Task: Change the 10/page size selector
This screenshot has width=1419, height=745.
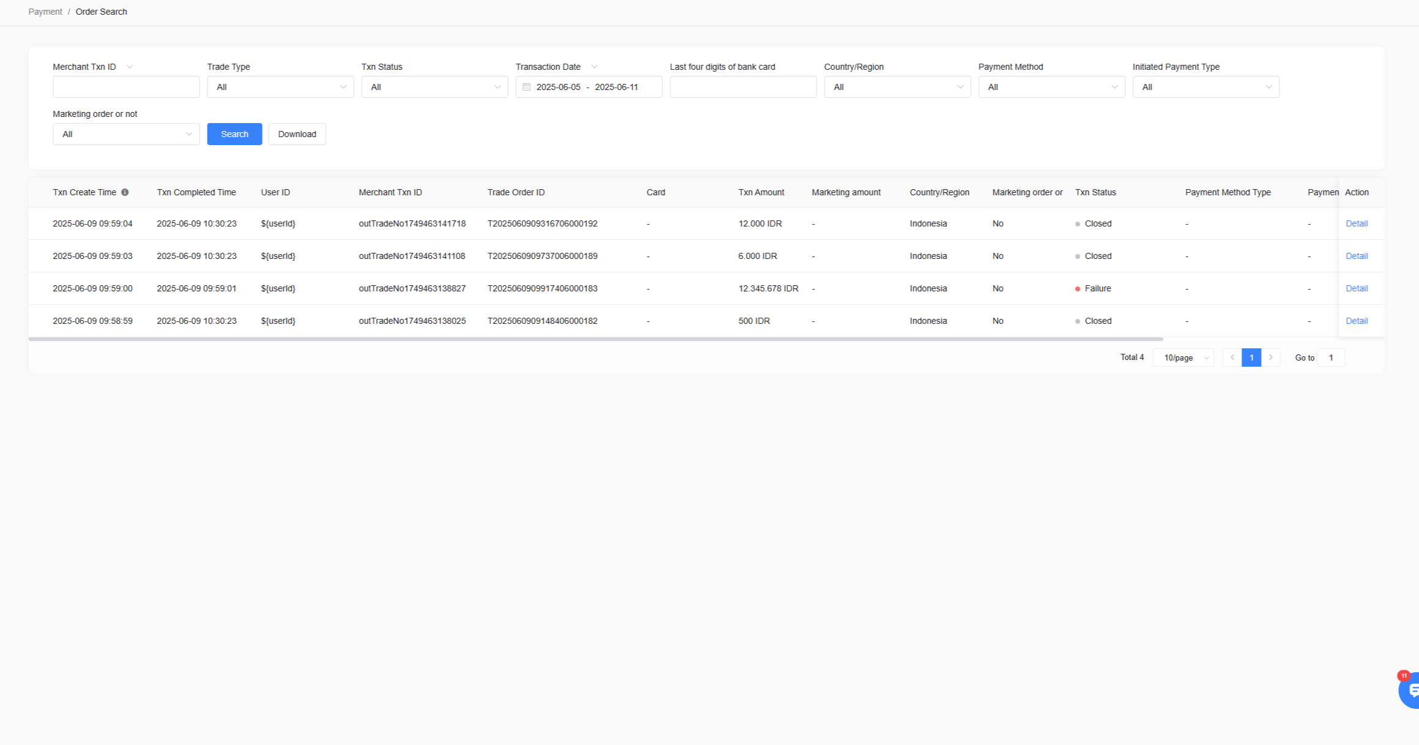Action: [1184, 358]
